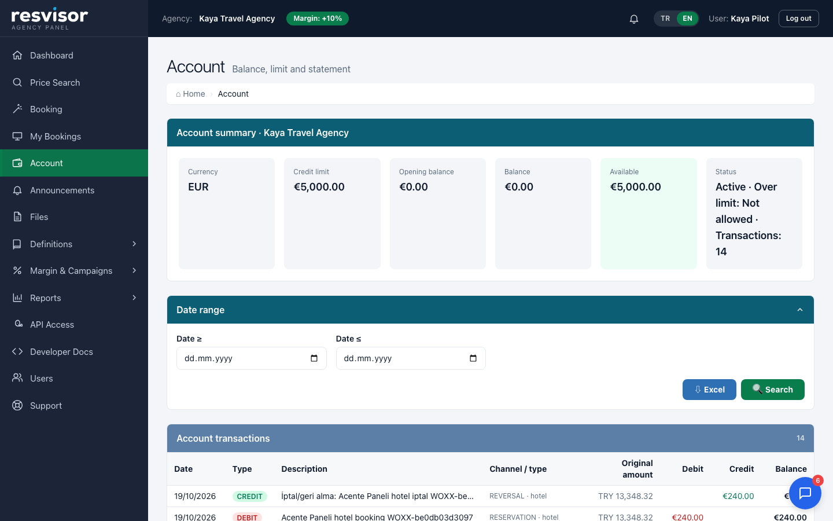833x521 pixels.
Task: Click the green Search button
Action: pos(773,390)
